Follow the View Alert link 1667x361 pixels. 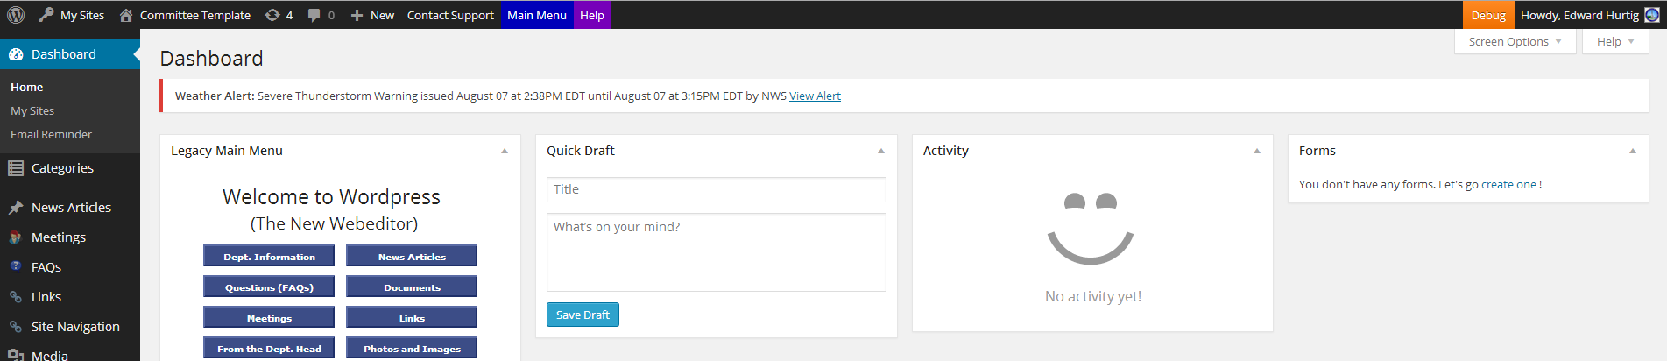pyautogui.click(x=815, y=96)
